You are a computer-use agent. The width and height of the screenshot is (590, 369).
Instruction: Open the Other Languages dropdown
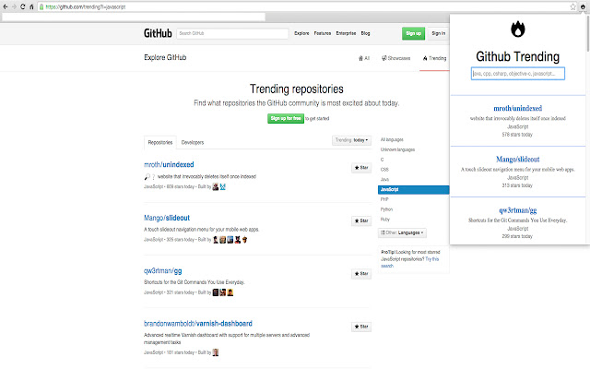402,232
